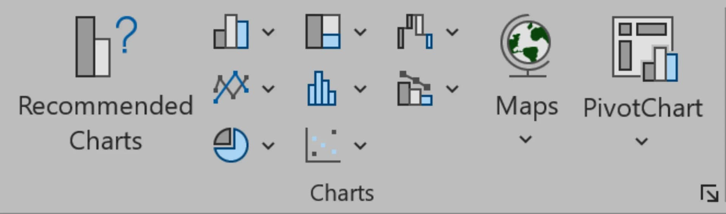Image resolution: width=726 pixels, height=214 pixels.
Task: Insert a Line or Area chart
Action: click(231, 88)
